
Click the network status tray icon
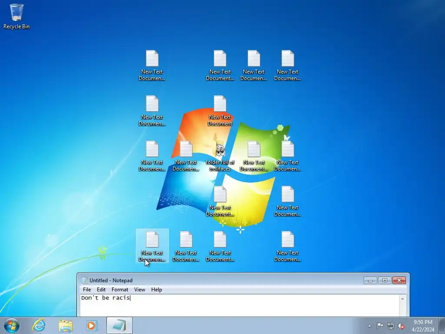pyautogui.click(x=391, y=326)
